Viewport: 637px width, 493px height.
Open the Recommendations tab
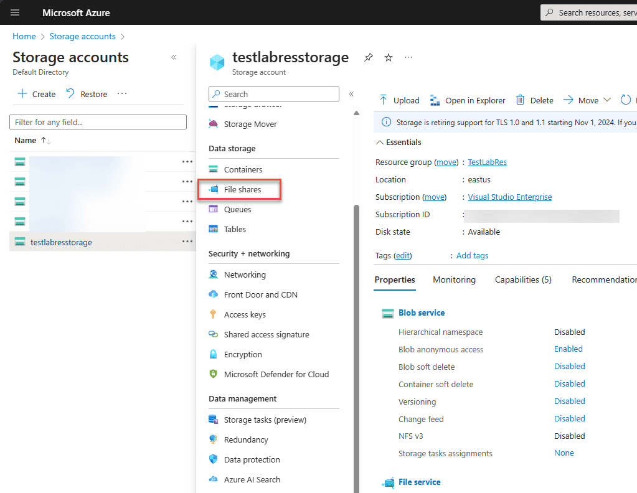[604, 279]
